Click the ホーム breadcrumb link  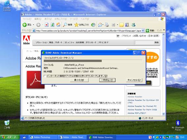[29, 51]
